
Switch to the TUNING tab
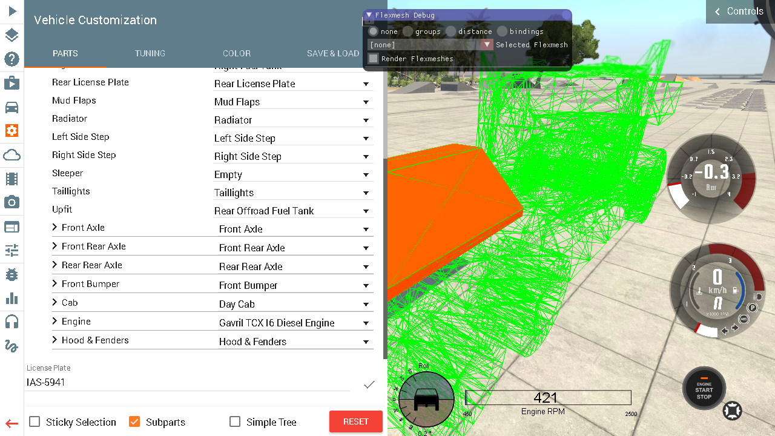pos(150,53)
